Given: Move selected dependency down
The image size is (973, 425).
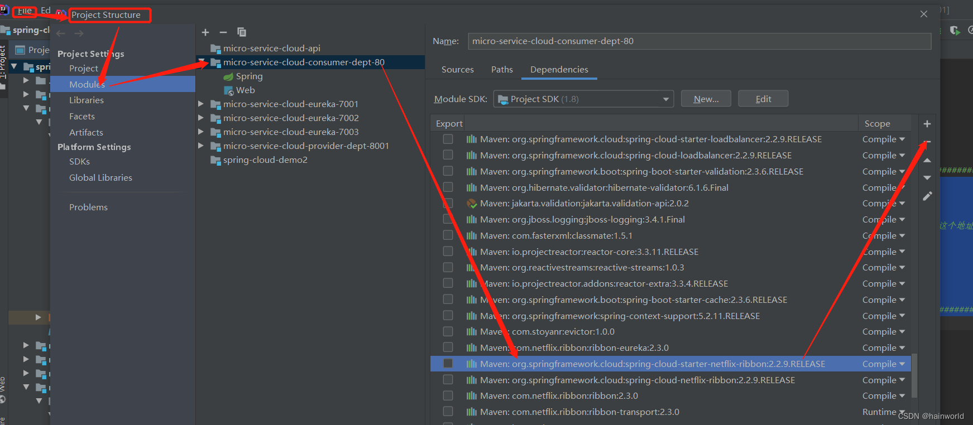Looking at the screenshot, I should (x=927, y=178).
